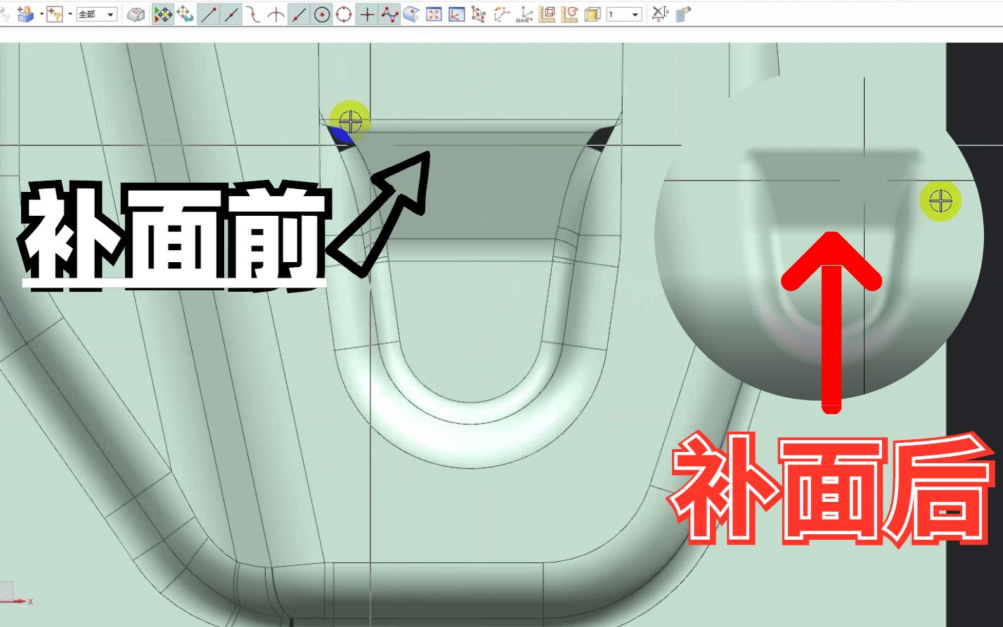This screenshot has width=1003, height=627.
Task: Click the delete X tool icon
Action: coord(659,13)
